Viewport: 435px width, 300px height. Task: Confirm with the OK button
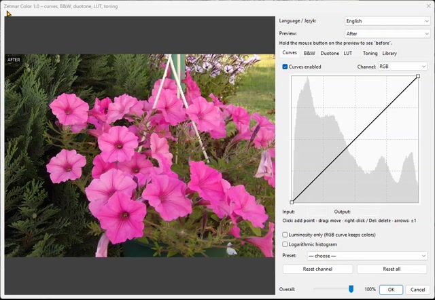(391, 289)
